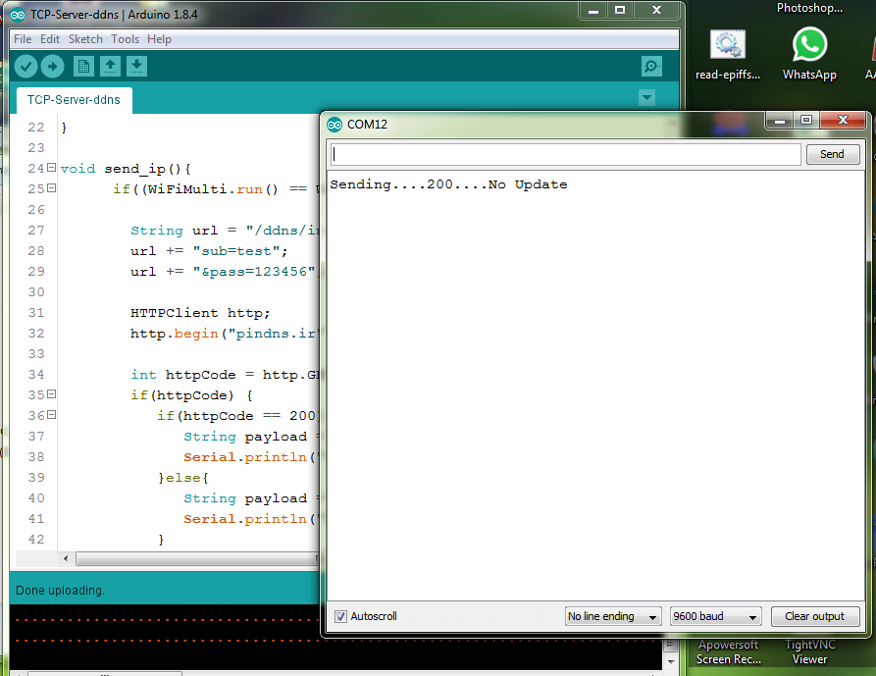Close the COM12 serial monitor window
The width and height of the screenshot is (876, 676).
pos(843,120)
